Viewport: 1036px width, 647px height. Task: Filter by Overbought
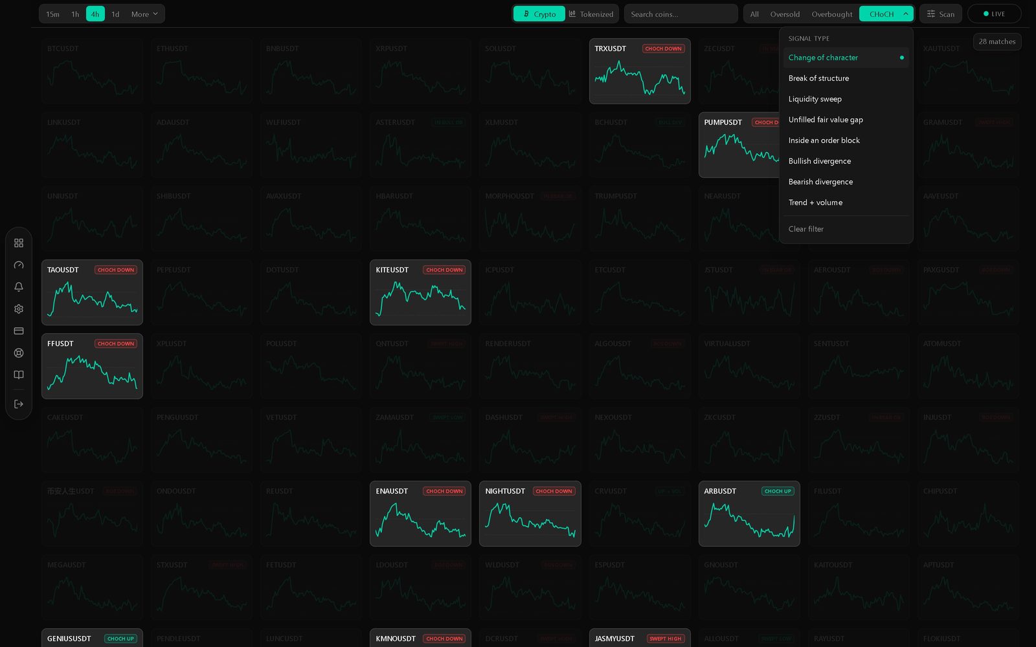pyautogui.click(x=832, y=14)
